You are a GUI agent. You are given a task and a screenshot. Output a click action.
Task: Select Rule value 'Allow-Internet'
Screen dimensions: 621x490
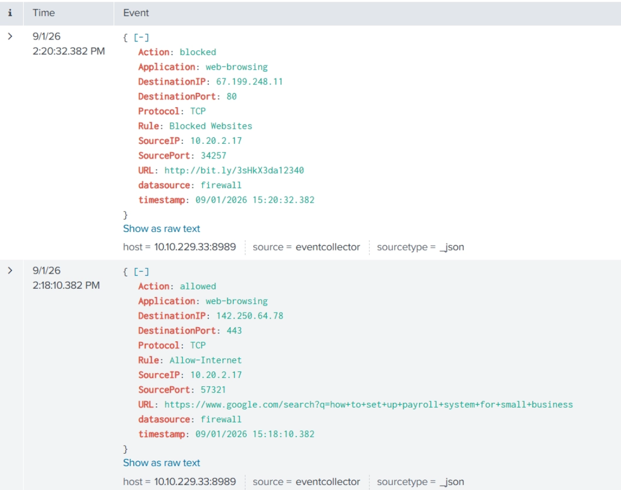[206, 360]
